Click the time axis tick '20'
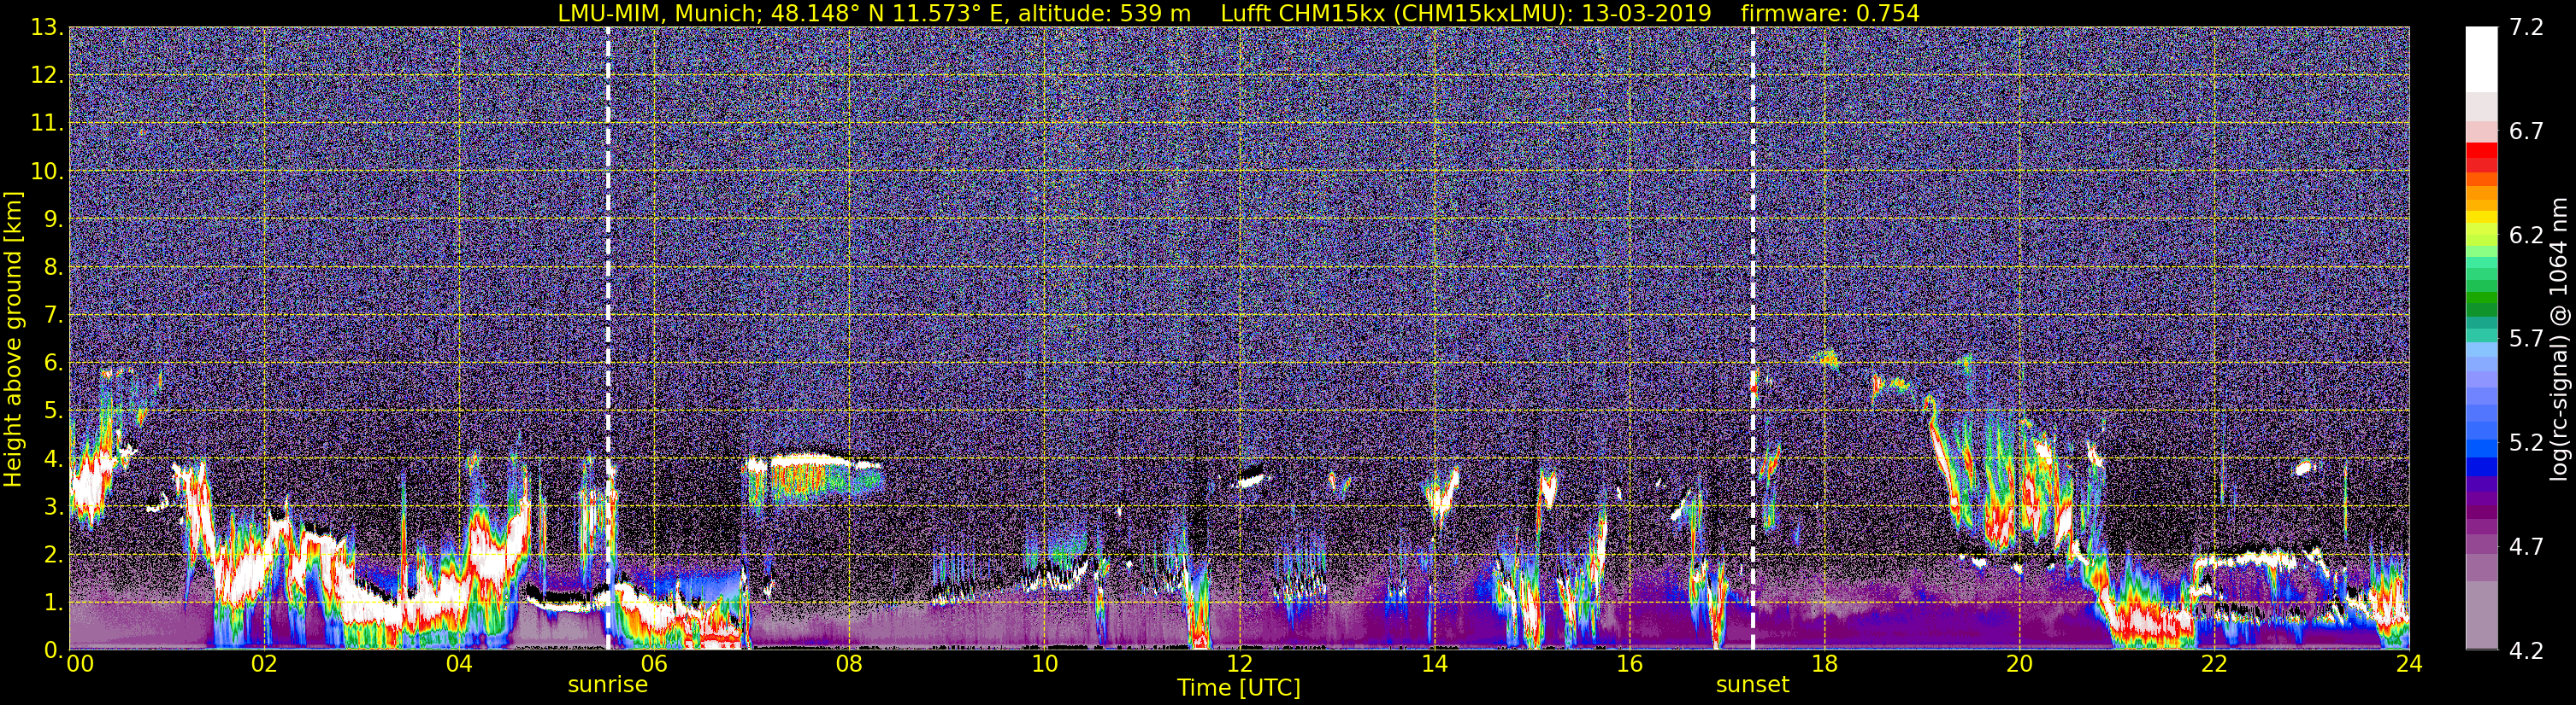The width and height of the screenshot is (2576, 705). point(2019,663)
